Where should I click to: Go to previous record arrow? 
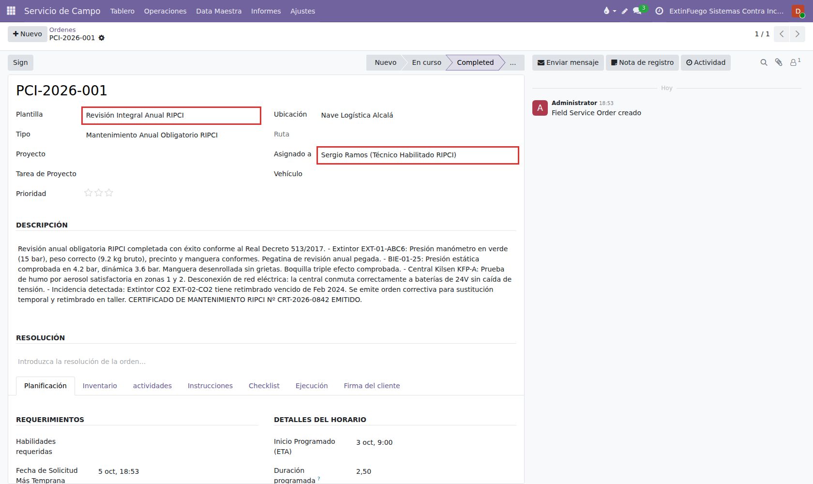click(782, 34)
